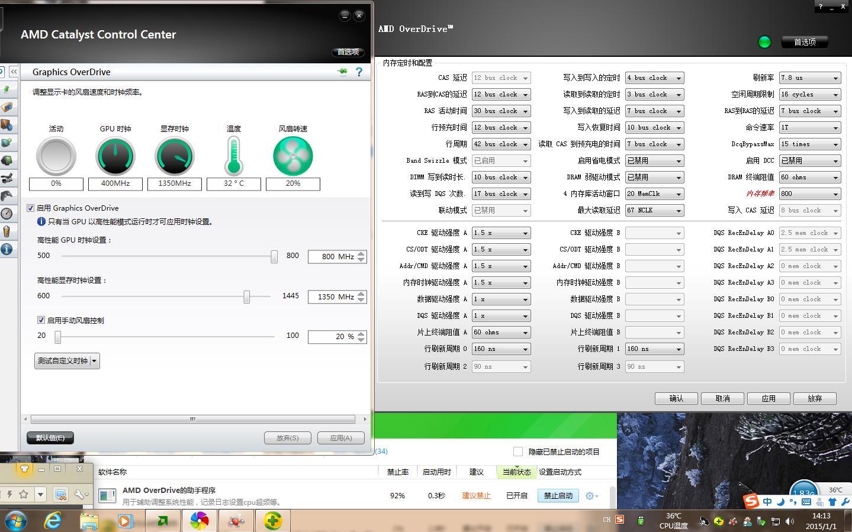Click the high-performance memory clock slider thumb
Screen dimensions: 852x532
(247, 296)
